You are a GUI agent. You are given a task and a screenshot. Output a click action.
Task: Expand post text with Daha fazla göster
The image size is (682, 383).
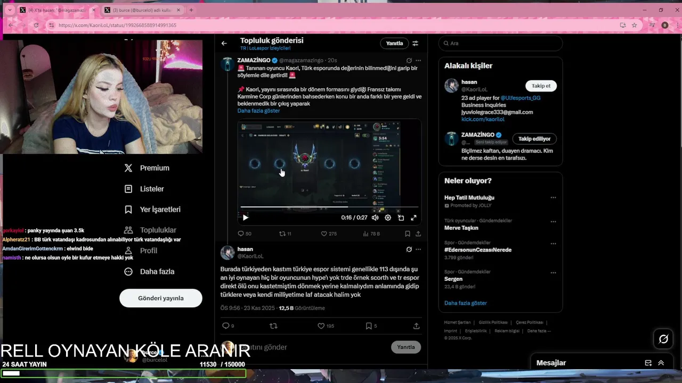[258, 111]
